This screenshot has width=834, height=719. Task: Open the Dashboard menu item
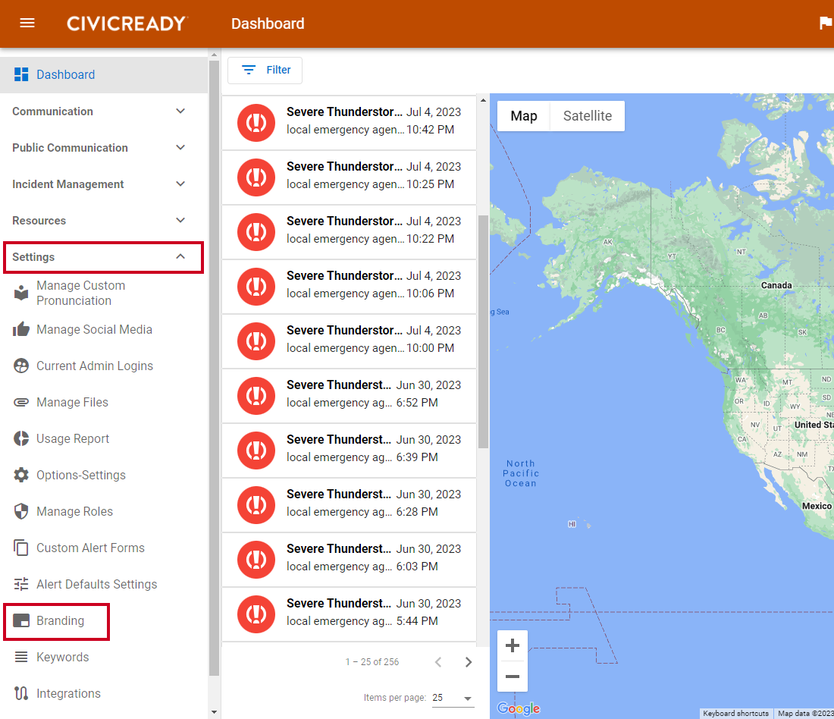coord(104,74)
